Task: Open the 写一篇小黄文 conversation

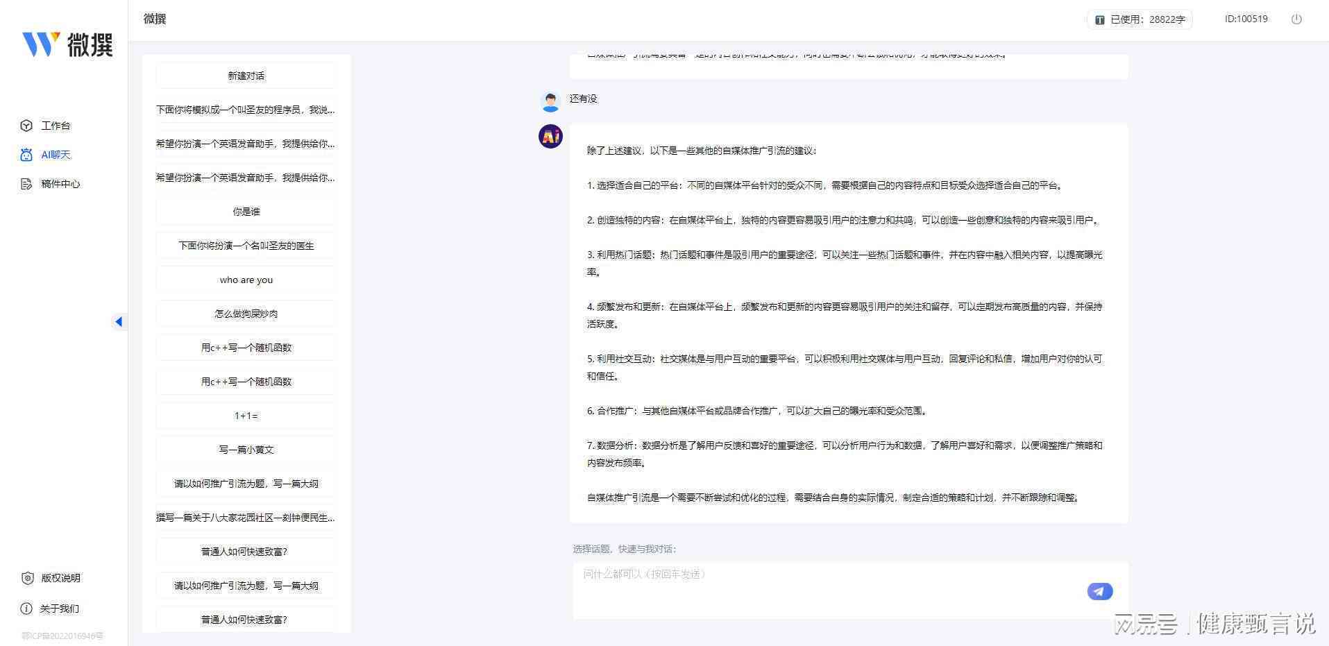Action: point(246,450)
